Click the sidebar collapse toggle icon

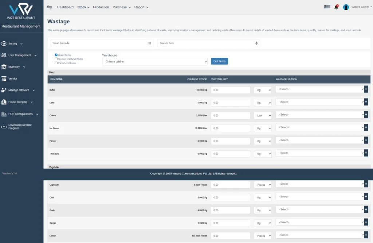point(49,7)
